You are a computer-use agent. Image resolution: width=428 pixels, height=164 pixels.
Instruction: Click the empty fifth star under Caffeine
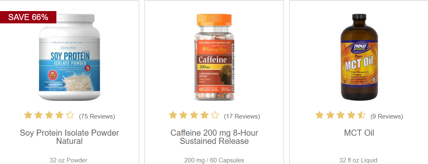click(x=215, y=115)
